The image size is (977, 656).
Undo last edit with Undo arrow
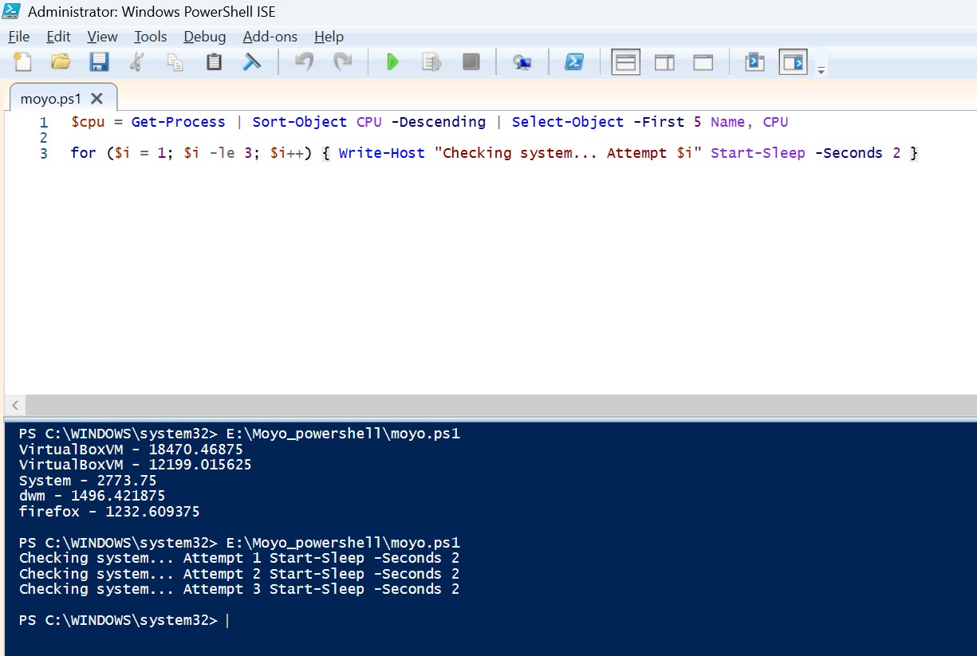(x=304, y=61)
